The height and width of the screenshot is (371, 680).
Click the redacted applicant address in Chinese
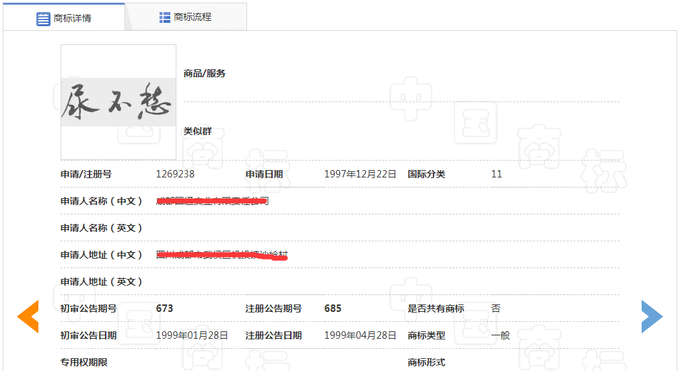pyautogui.click(x=222, y=255)
